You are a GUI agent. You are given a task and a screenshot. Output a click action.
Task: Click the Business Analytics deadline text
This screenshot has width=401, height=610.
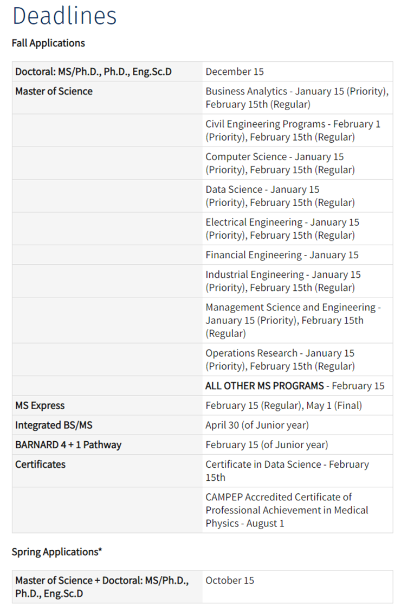tap(296, 98)
